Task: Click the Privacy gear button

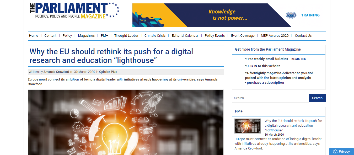Action: point(341,151)
